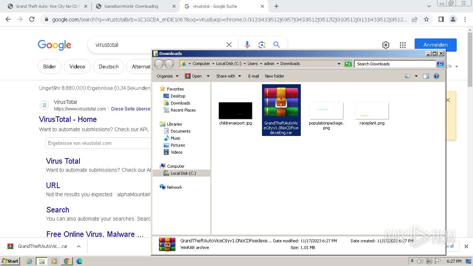Click voice search microphone icon
Image resolution: width=473 pixels, height=266 pixels.
(x=247, y=45)
